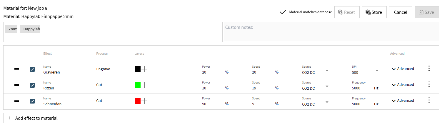Click into the Custom notes field

pos(330,32)
